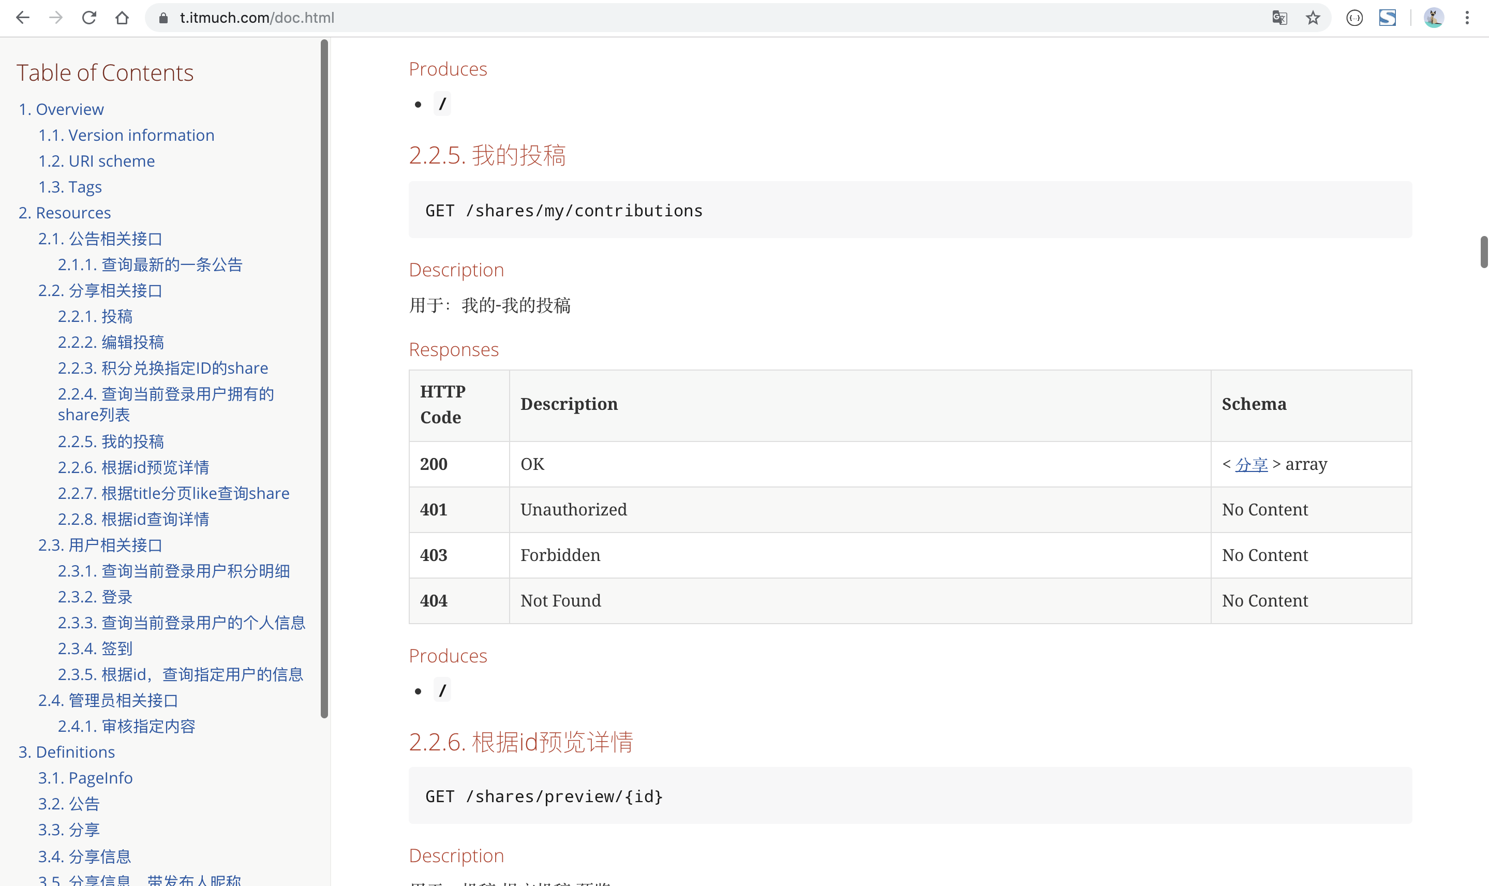1489x886 pixels.
Task: Go to 2. Resources section
Action: coord(65,213)
